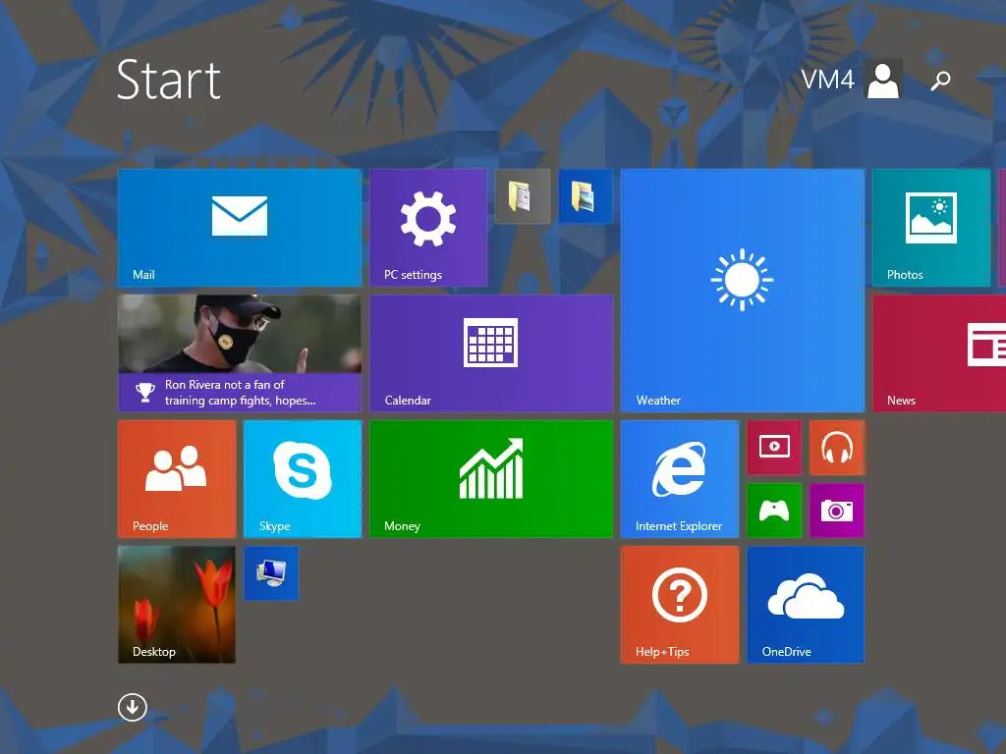Screen dimensions: 1006x754
Task: Open the Photos tile
Action: coord(931,228)
